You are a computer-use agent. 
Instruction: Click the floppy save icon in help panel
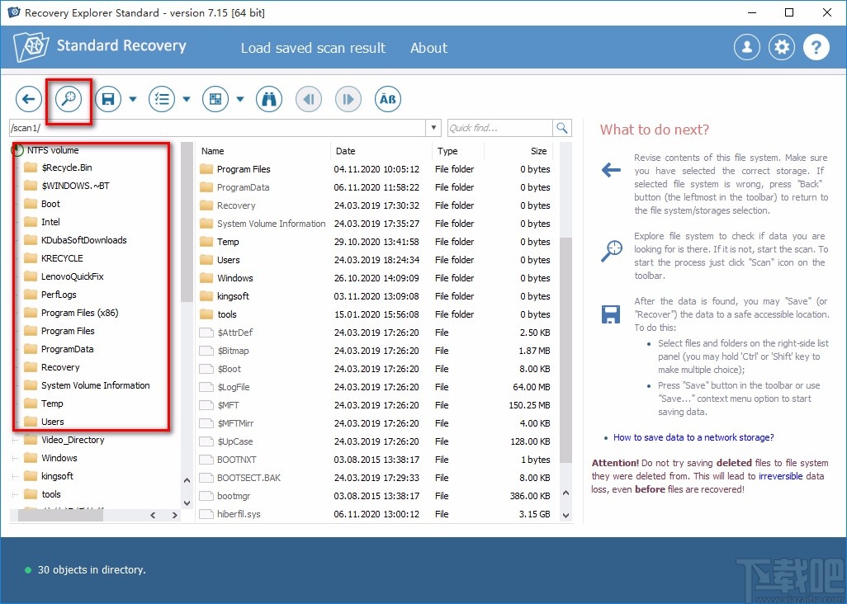click(x=611, y=314)
